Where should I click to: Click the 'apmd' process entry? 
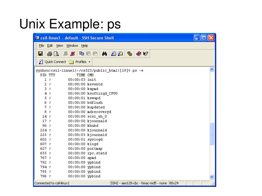92,158
